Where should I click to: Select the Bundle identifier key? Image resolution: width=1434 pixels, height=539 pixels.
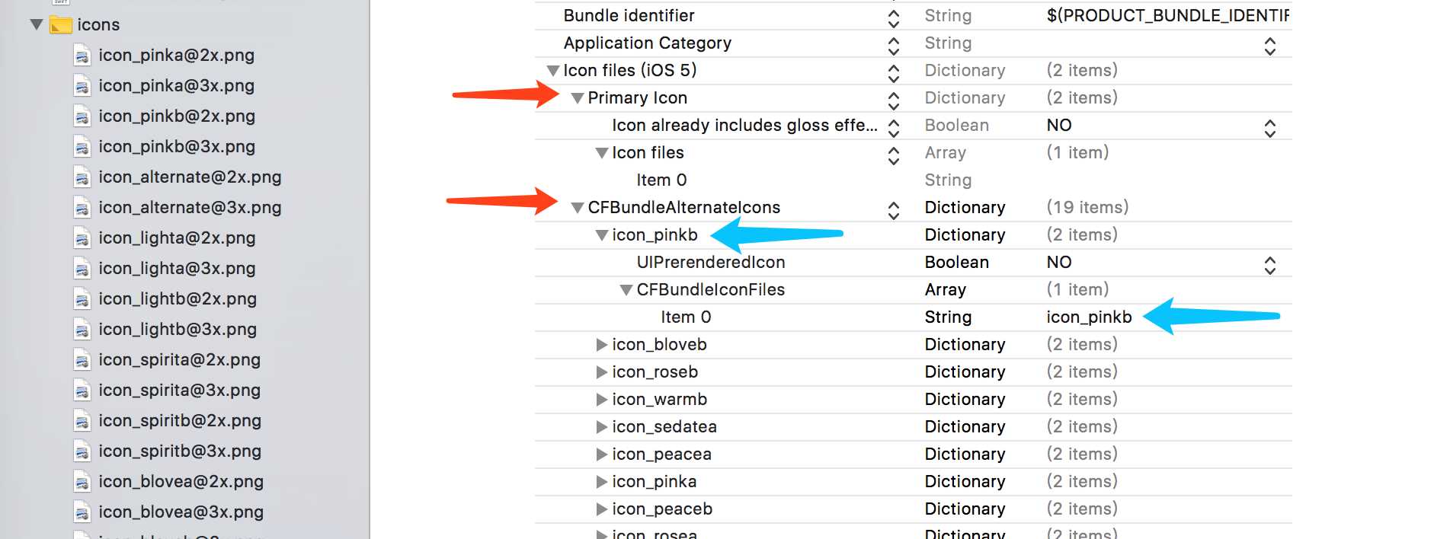629,15
